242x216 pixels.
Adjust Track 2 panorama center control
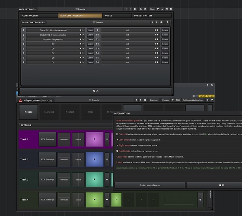[78, 159]
